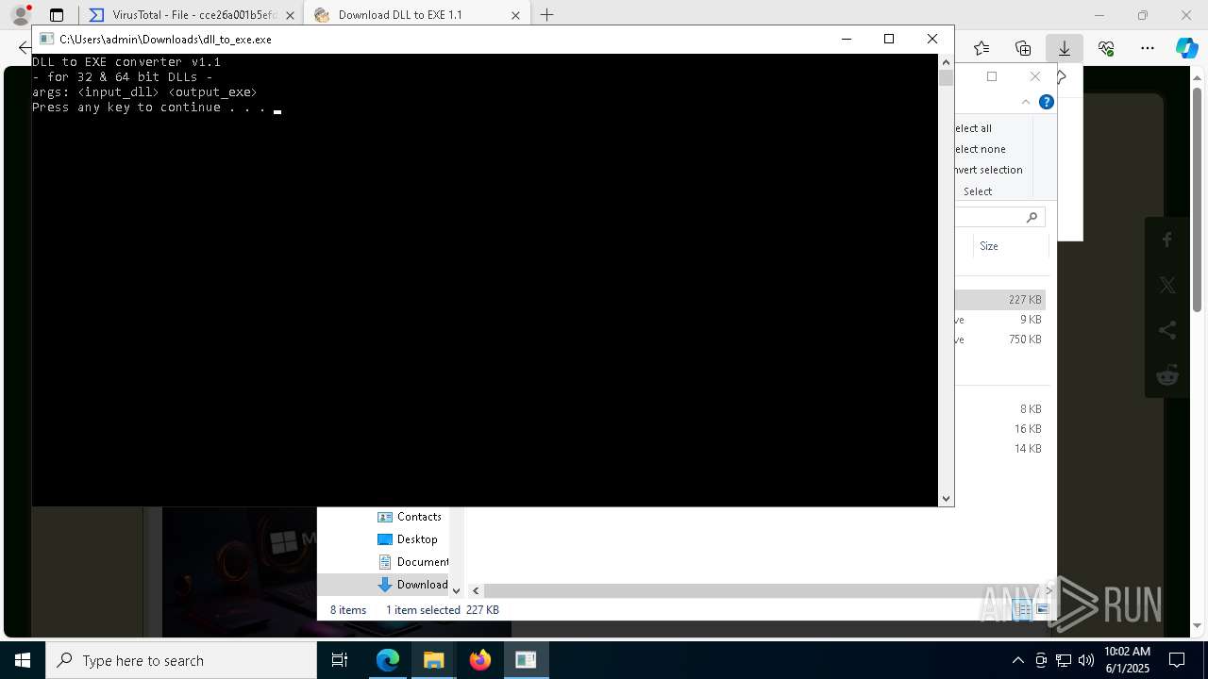1208x679 pixels.
Task: Share page on Facebook
Action: (x=1167, y=240)
